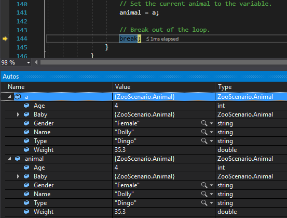This screenshot has width=287, height=218.
Task: Click the Autos panel title bar
Action: coord(144,76)
